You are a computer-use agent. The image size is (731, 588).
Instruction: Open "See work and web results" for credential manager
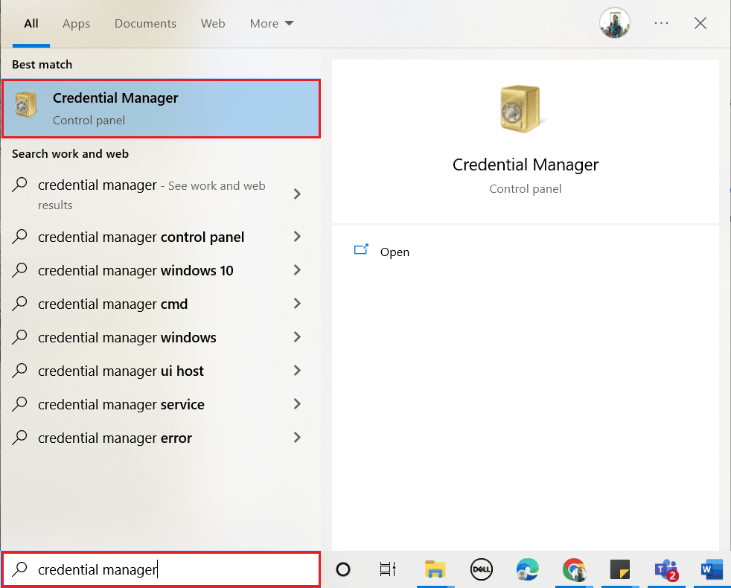[x=149, y=194]
